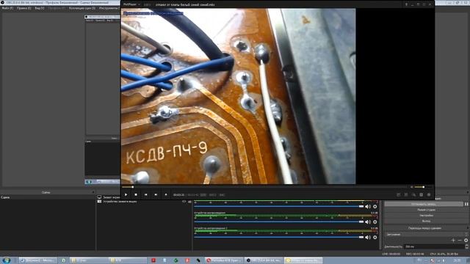Open gear settings for 'Устройство воспроизведения' channel
The width and height of the screenshot is (470, 264).
coord(375,221)
